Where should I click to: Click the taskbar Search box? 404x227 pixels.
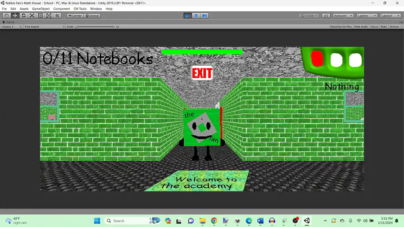[132, 221]
